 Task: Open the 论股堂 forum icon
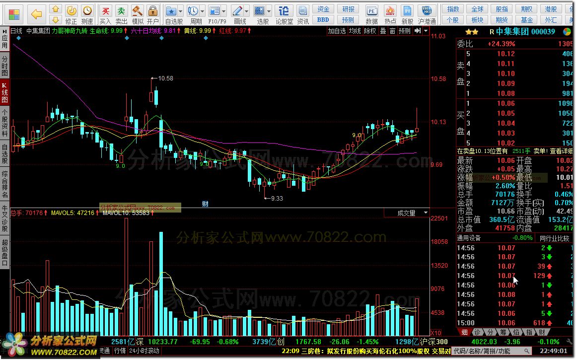tap(284, 14)
